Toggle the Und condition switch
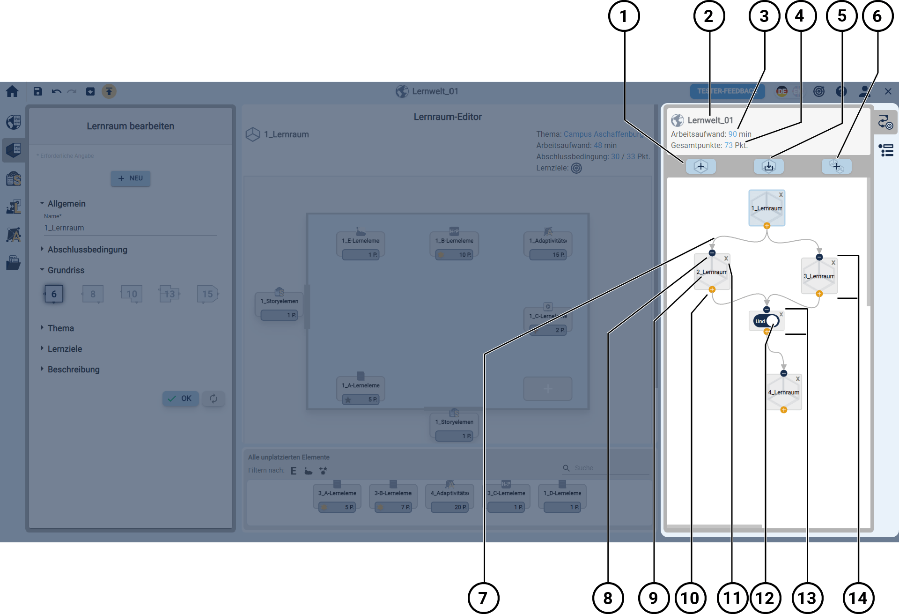Viewport: 899px width, 614px height. pos(766,321)
